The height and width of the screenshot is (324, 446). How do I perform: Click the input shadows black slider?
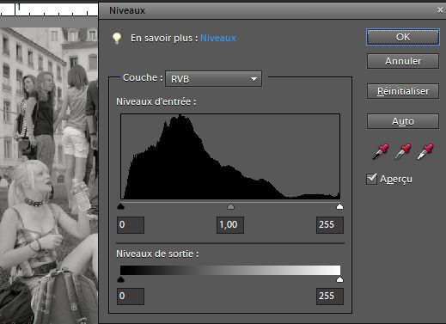tap(121, 206)
